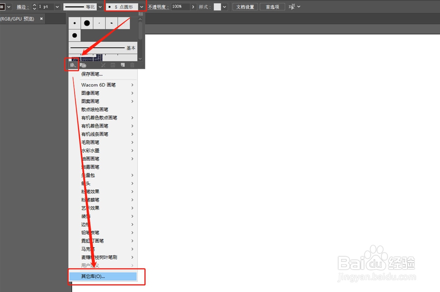Open the 麦穗树枝树叶笔刷 submenu
This screenshot has width=440, height=292.
tap(103, 257)
